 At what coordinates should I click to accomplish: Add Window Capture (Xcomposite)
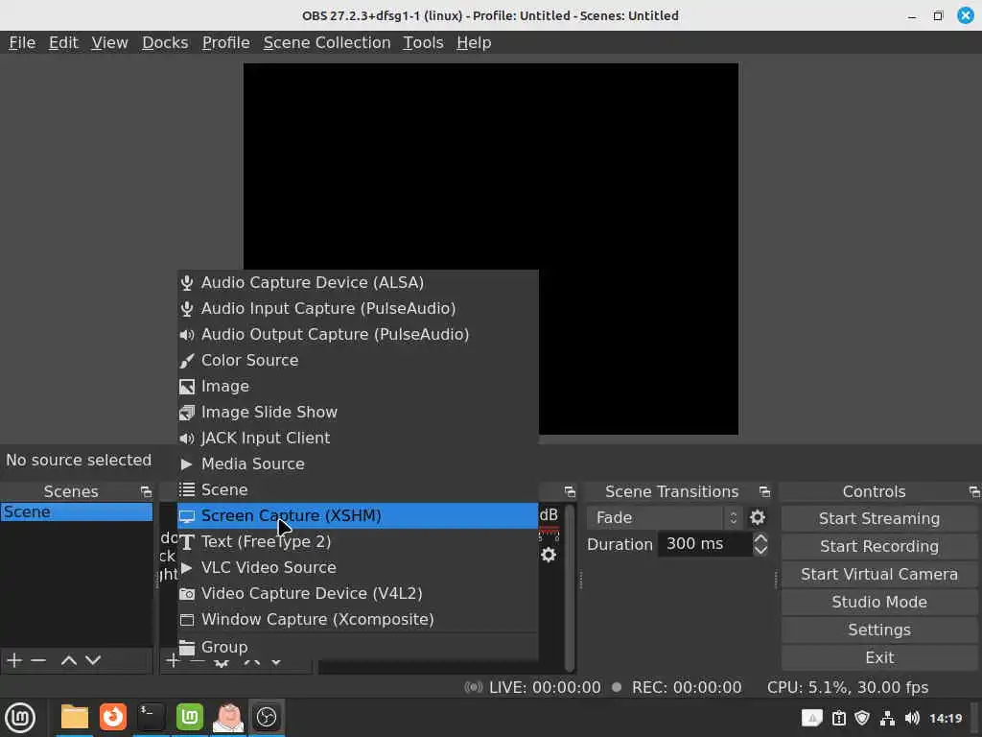358,619
